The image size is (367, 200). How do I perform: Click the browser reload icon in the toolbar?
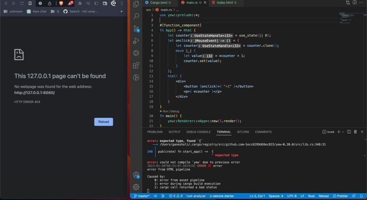click(22, 3)
